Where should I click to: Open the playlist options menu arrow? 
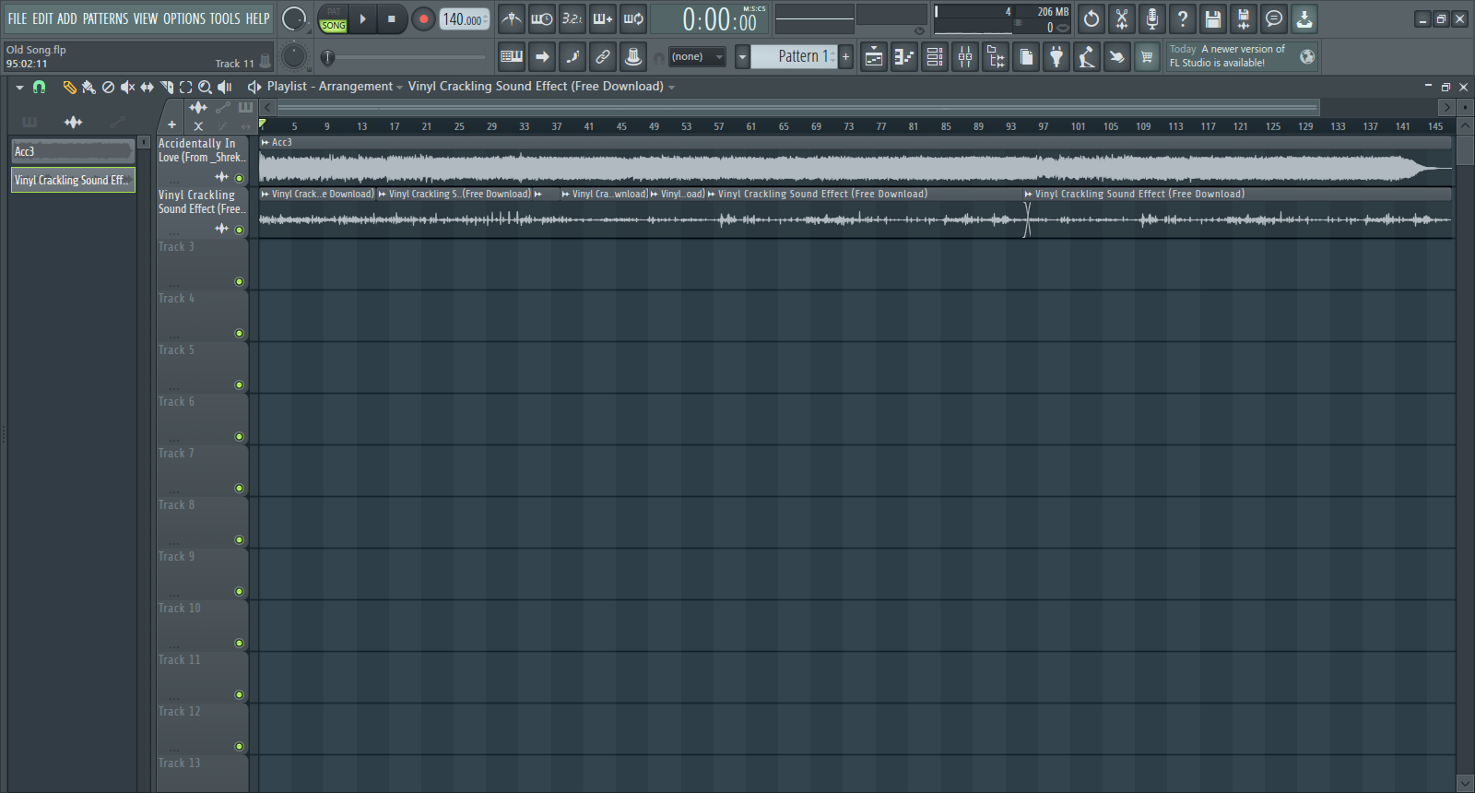[19, 87]
